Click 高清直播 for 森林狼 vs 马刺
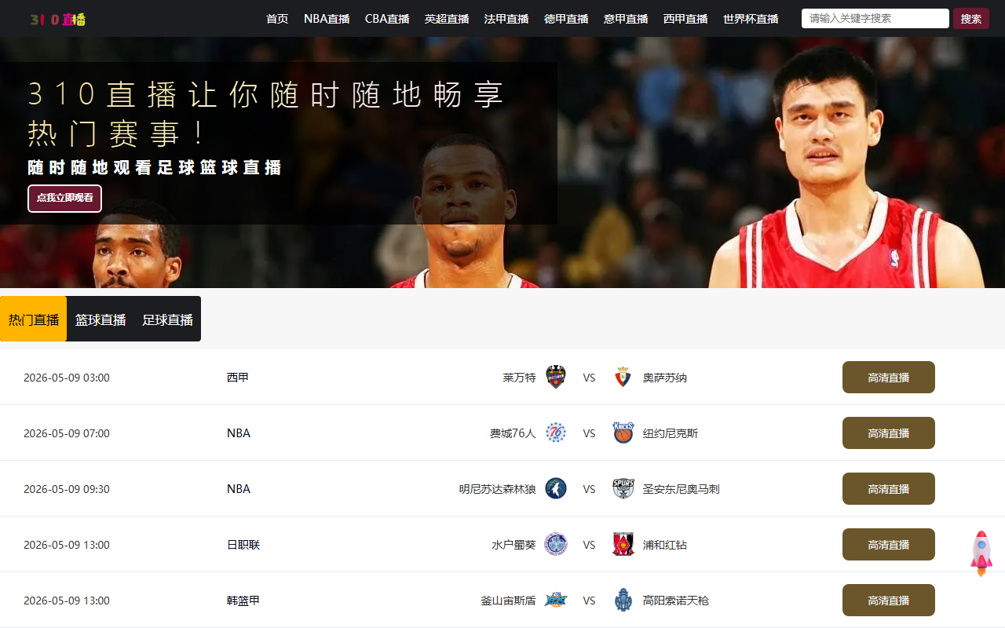Image resolution: width=1005 pixels, height=628 pixels. click(889, 489)
